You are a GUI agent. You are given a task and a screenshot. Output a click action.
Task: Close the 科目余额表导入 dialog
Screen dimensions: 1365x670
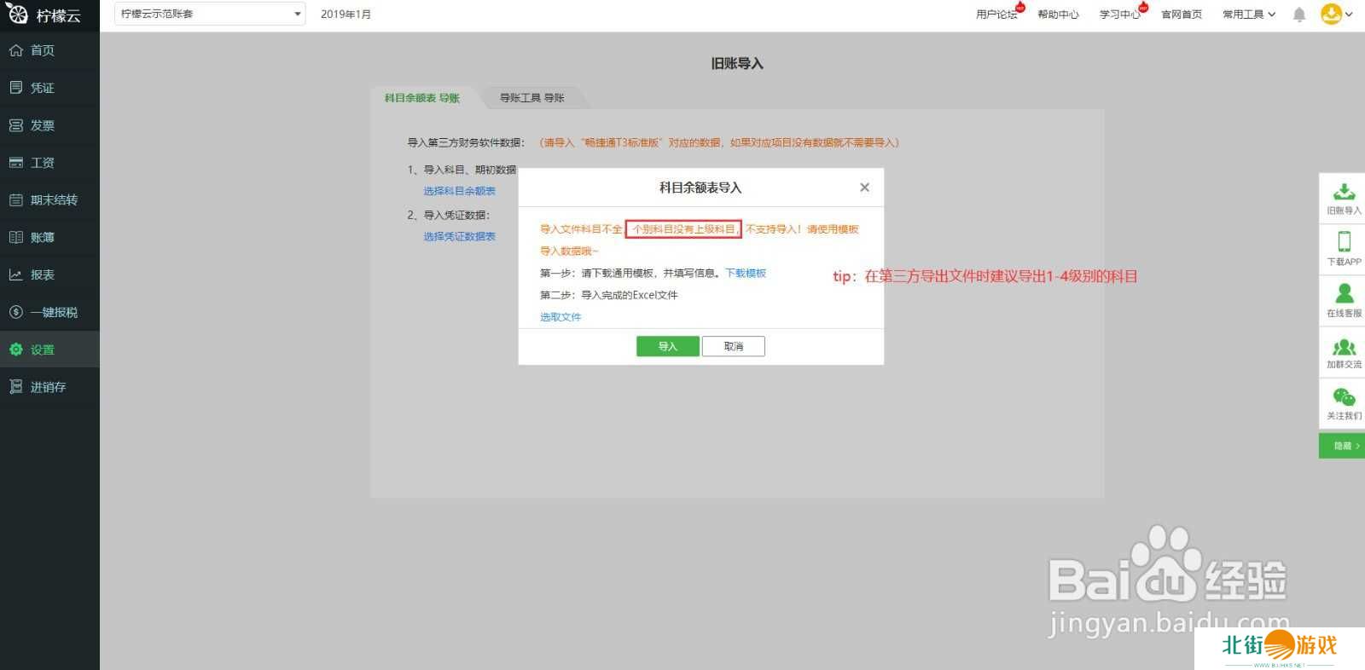pyautogui.click(x=864, y=188)
